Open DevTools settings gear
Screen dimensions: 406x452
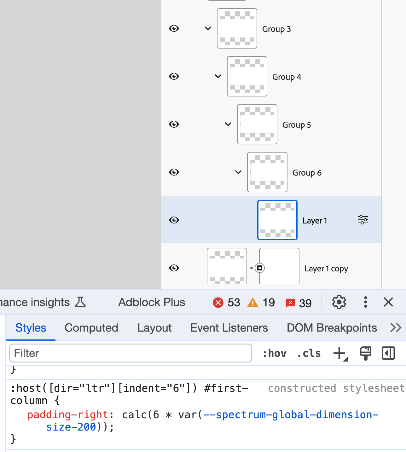339,302
